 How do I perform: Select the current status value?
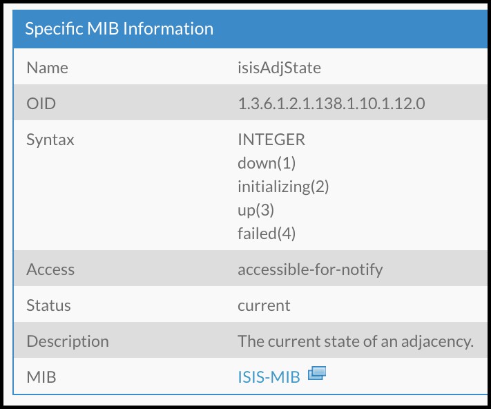pos(264,305)
